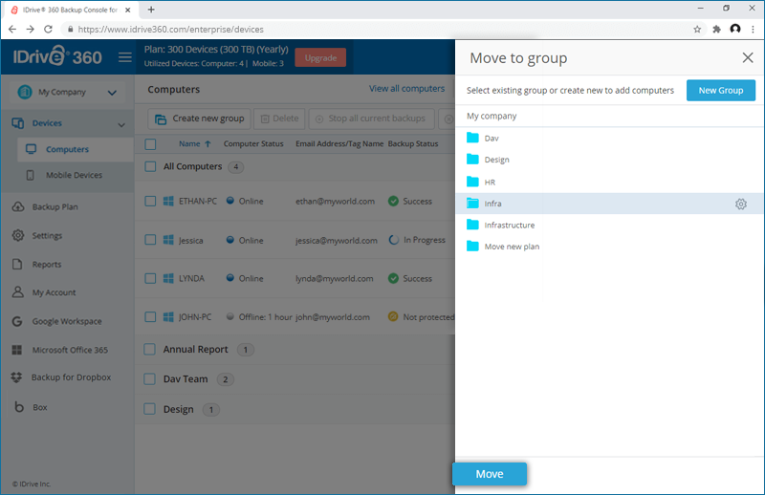The image size is (765, 495).
Task: Click the gear icon on Infra group
Action: tap(740, 204)
